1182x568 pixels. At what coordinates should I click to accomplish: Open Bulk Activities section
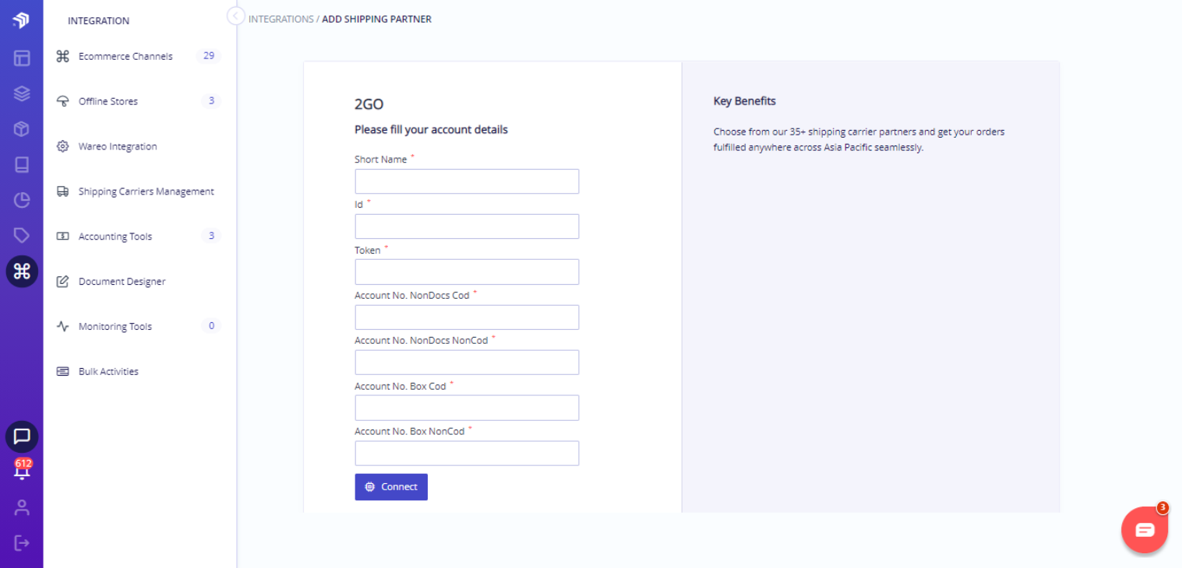click(x=139, y=372)
